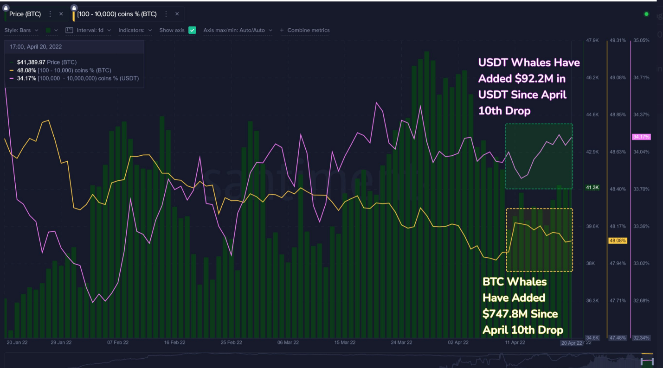
Task: Click the '11 Apr 22' date label
Action: 515,343
